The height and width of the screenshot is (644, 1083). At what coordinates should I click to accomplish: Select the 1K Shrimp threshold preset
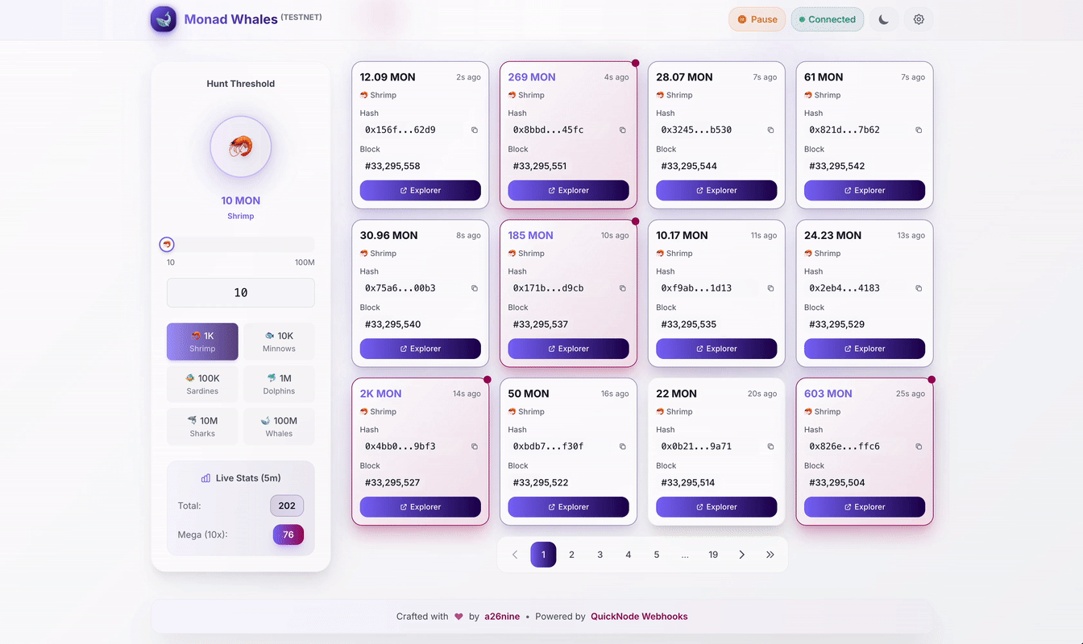tap(202, 341)
